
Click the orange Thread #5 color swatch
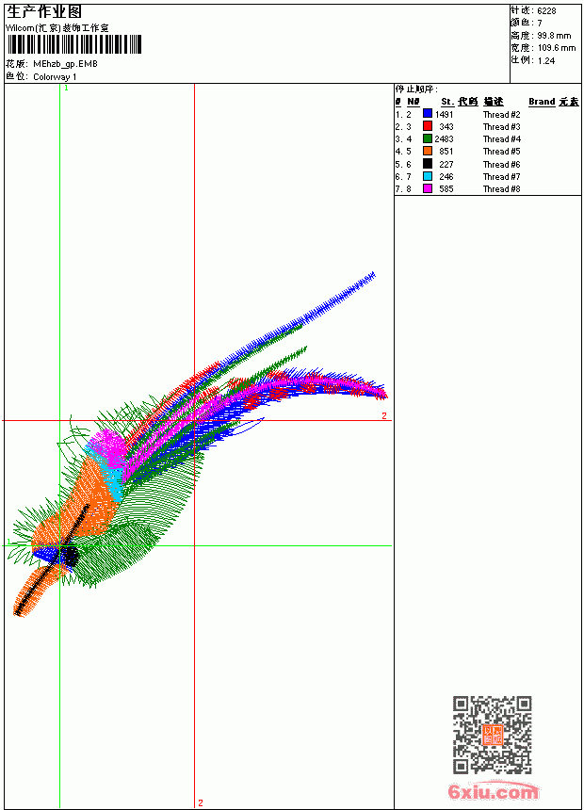coord(428,151)
